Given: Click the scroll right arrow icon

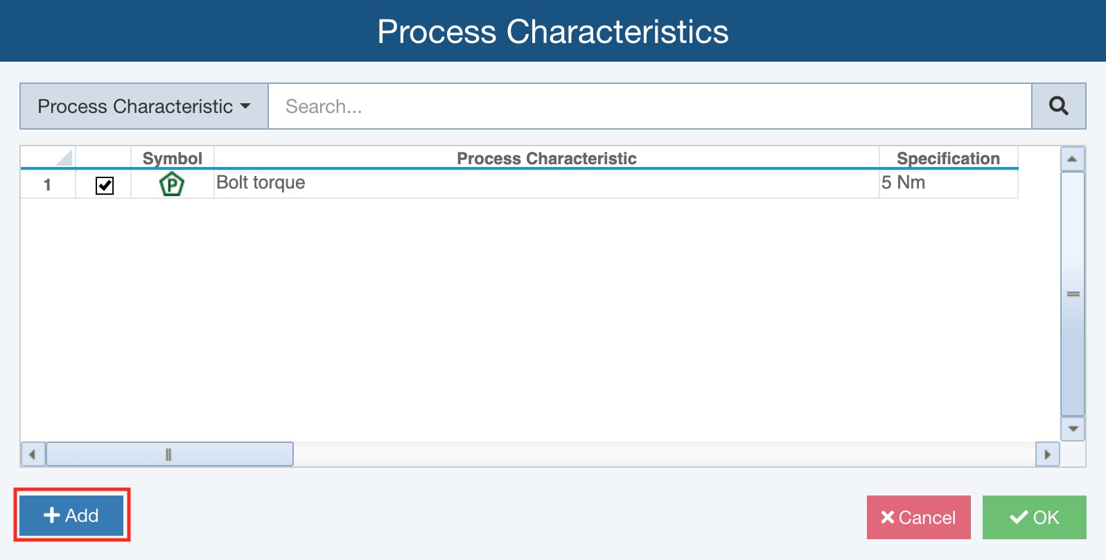Looking at the screenshot, I should click(1047, 455).
